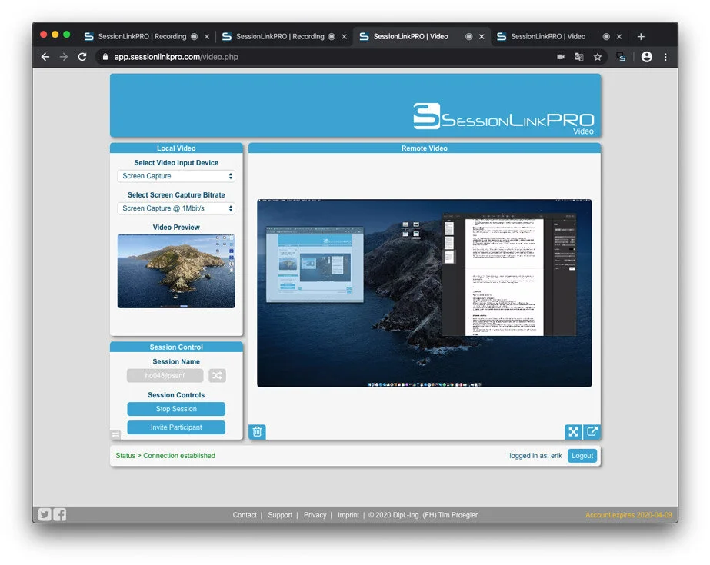Click the Remote Video stream display
Viewport: 710px width, 565px height.
(425, 293)
